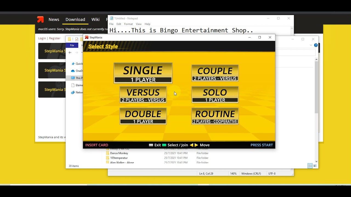Open File tab in File Explorer
The image size is (351, 197).
tap(72, 45)
